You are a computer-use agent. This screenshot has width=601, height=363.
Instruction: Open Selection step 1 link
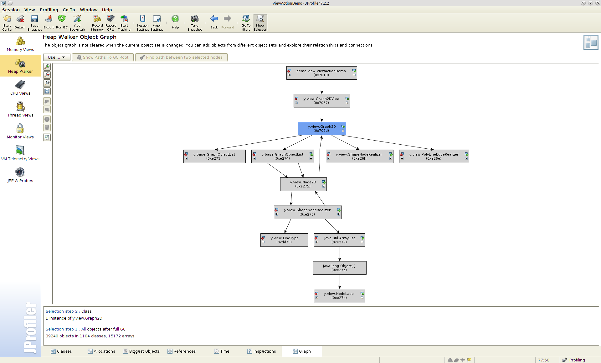[x=62, y=329]
